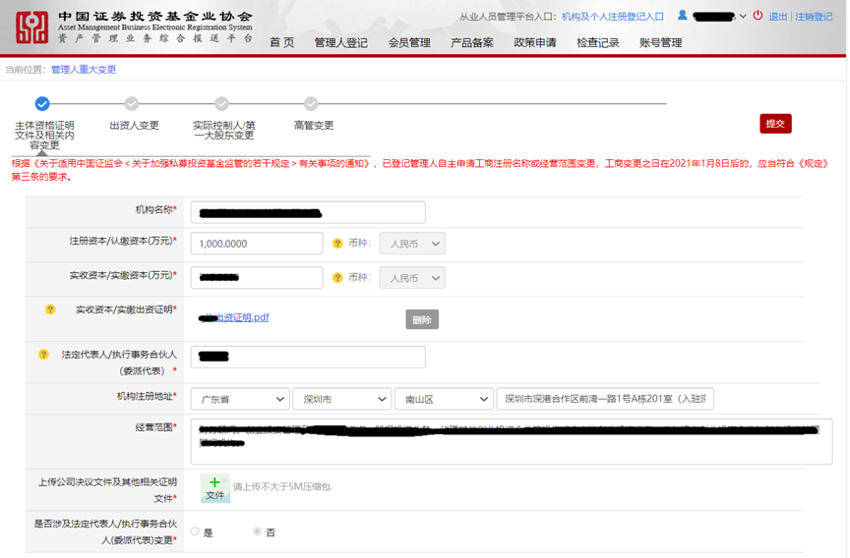Open the 出资证明.pdf file link

pyautogui.click(x=234, y=317)
